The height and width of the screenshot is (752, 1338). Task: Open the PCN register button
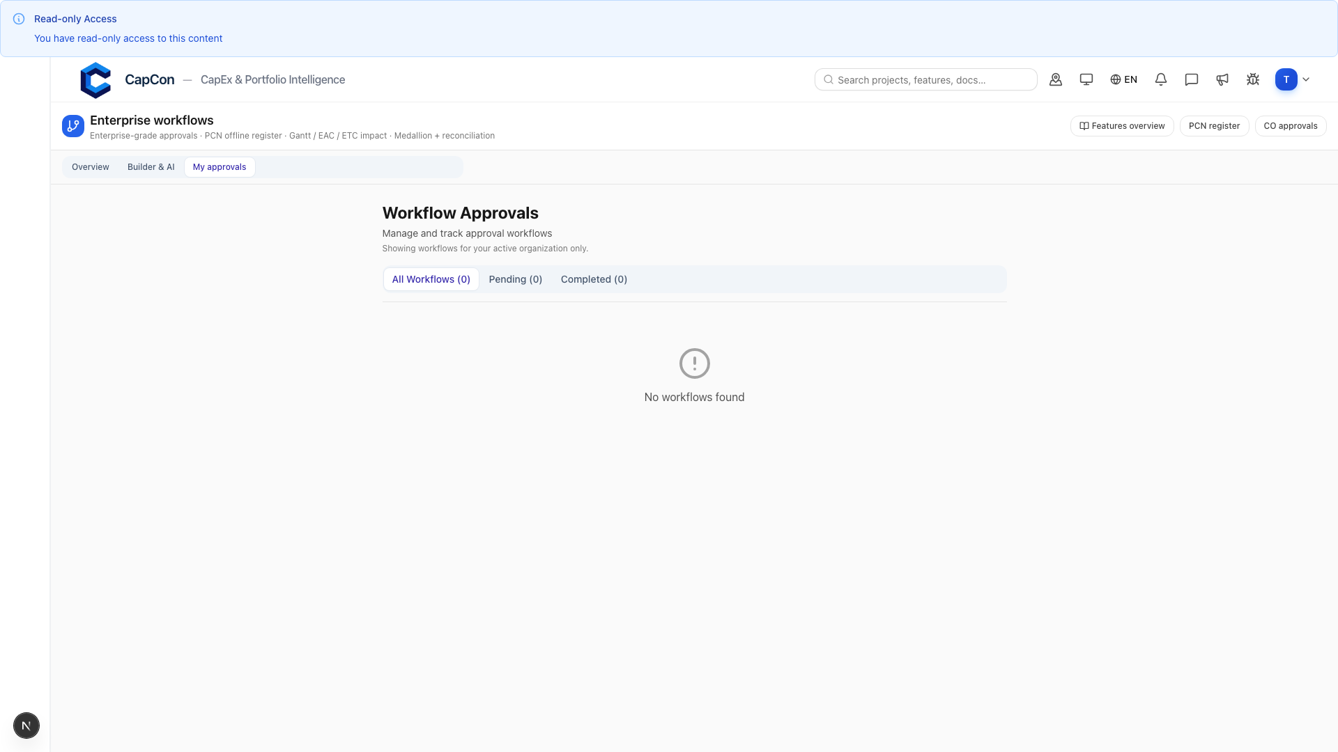click(1215, 126)
